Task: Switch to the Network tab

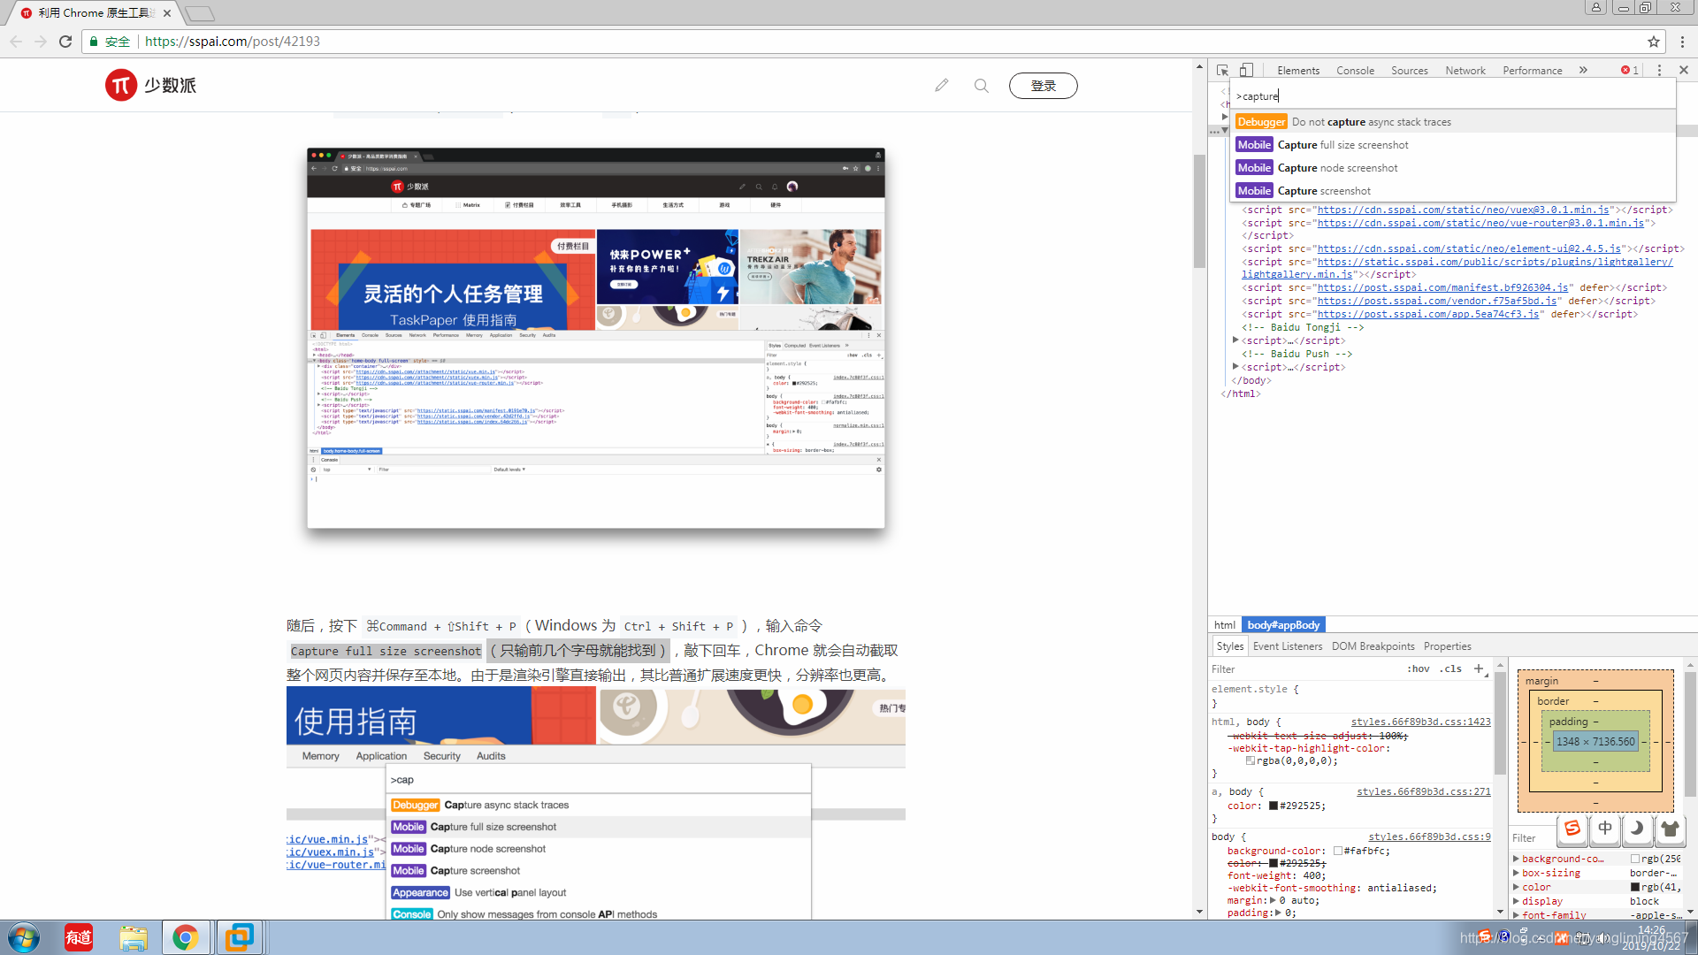Action: (x=1465, y=70)
